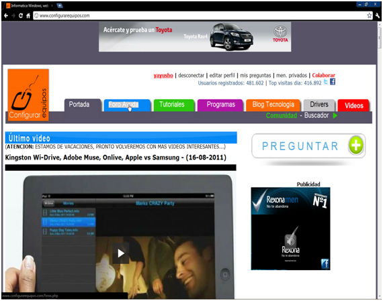Open the site's Facebook icon

333,82
